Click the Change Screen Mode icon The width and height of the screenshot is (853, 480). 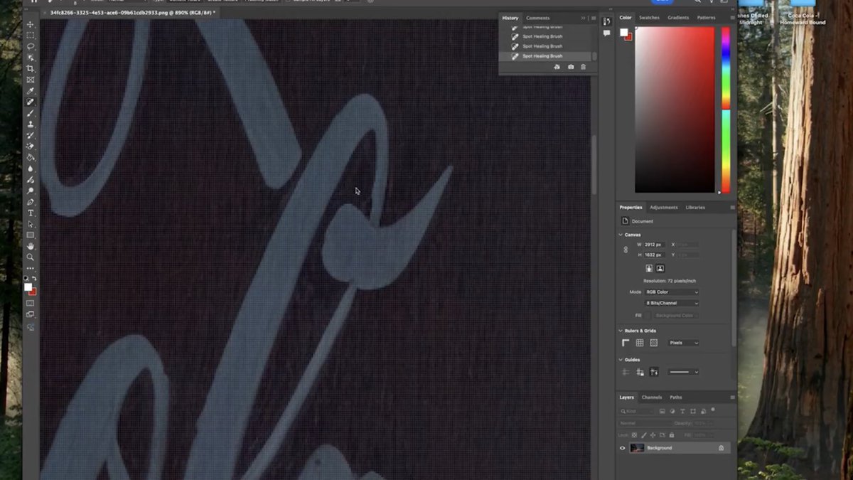(x=31, y=314)
